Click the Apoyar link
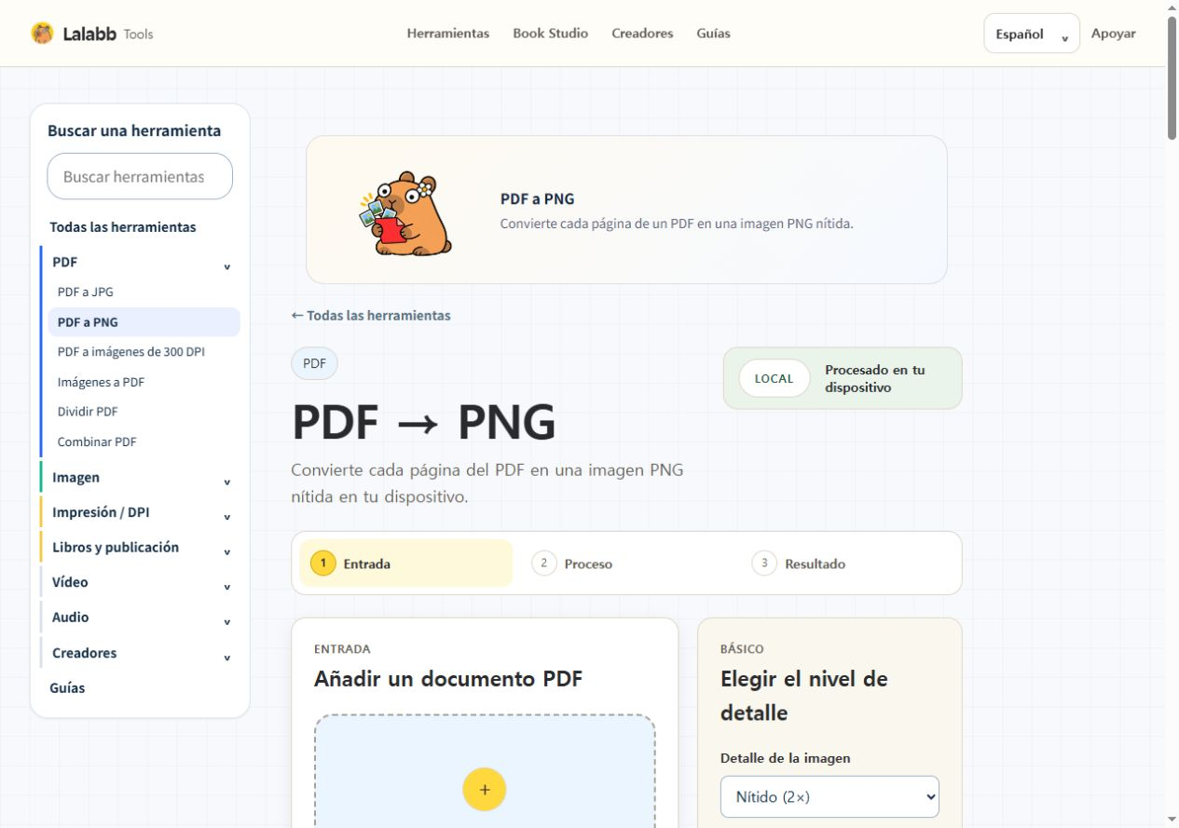This screenshot has width=1179, height=828. [1113, 34]
